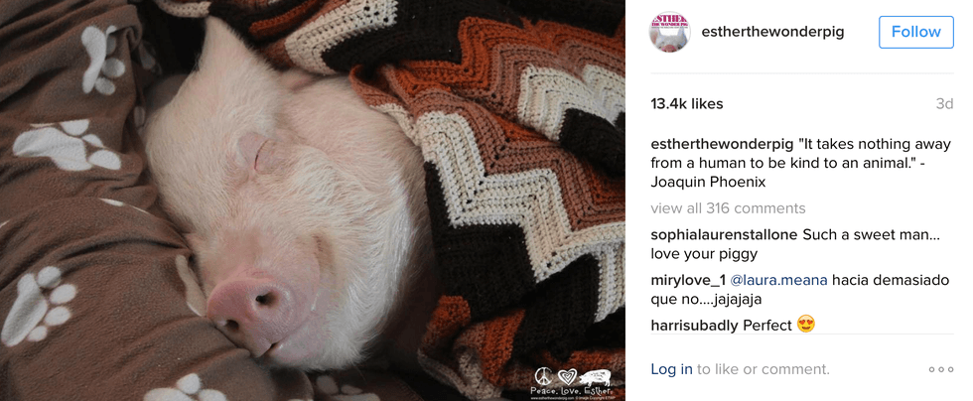Open the estherthewonderpig profile avatar
The image size is (973, 401).
(669, 32)
